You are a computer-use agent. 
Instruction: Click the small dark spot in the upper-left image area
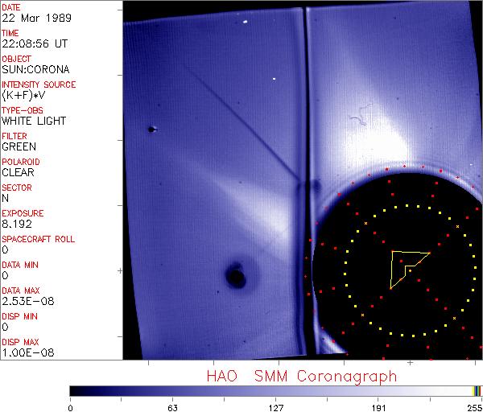(151, 129)
